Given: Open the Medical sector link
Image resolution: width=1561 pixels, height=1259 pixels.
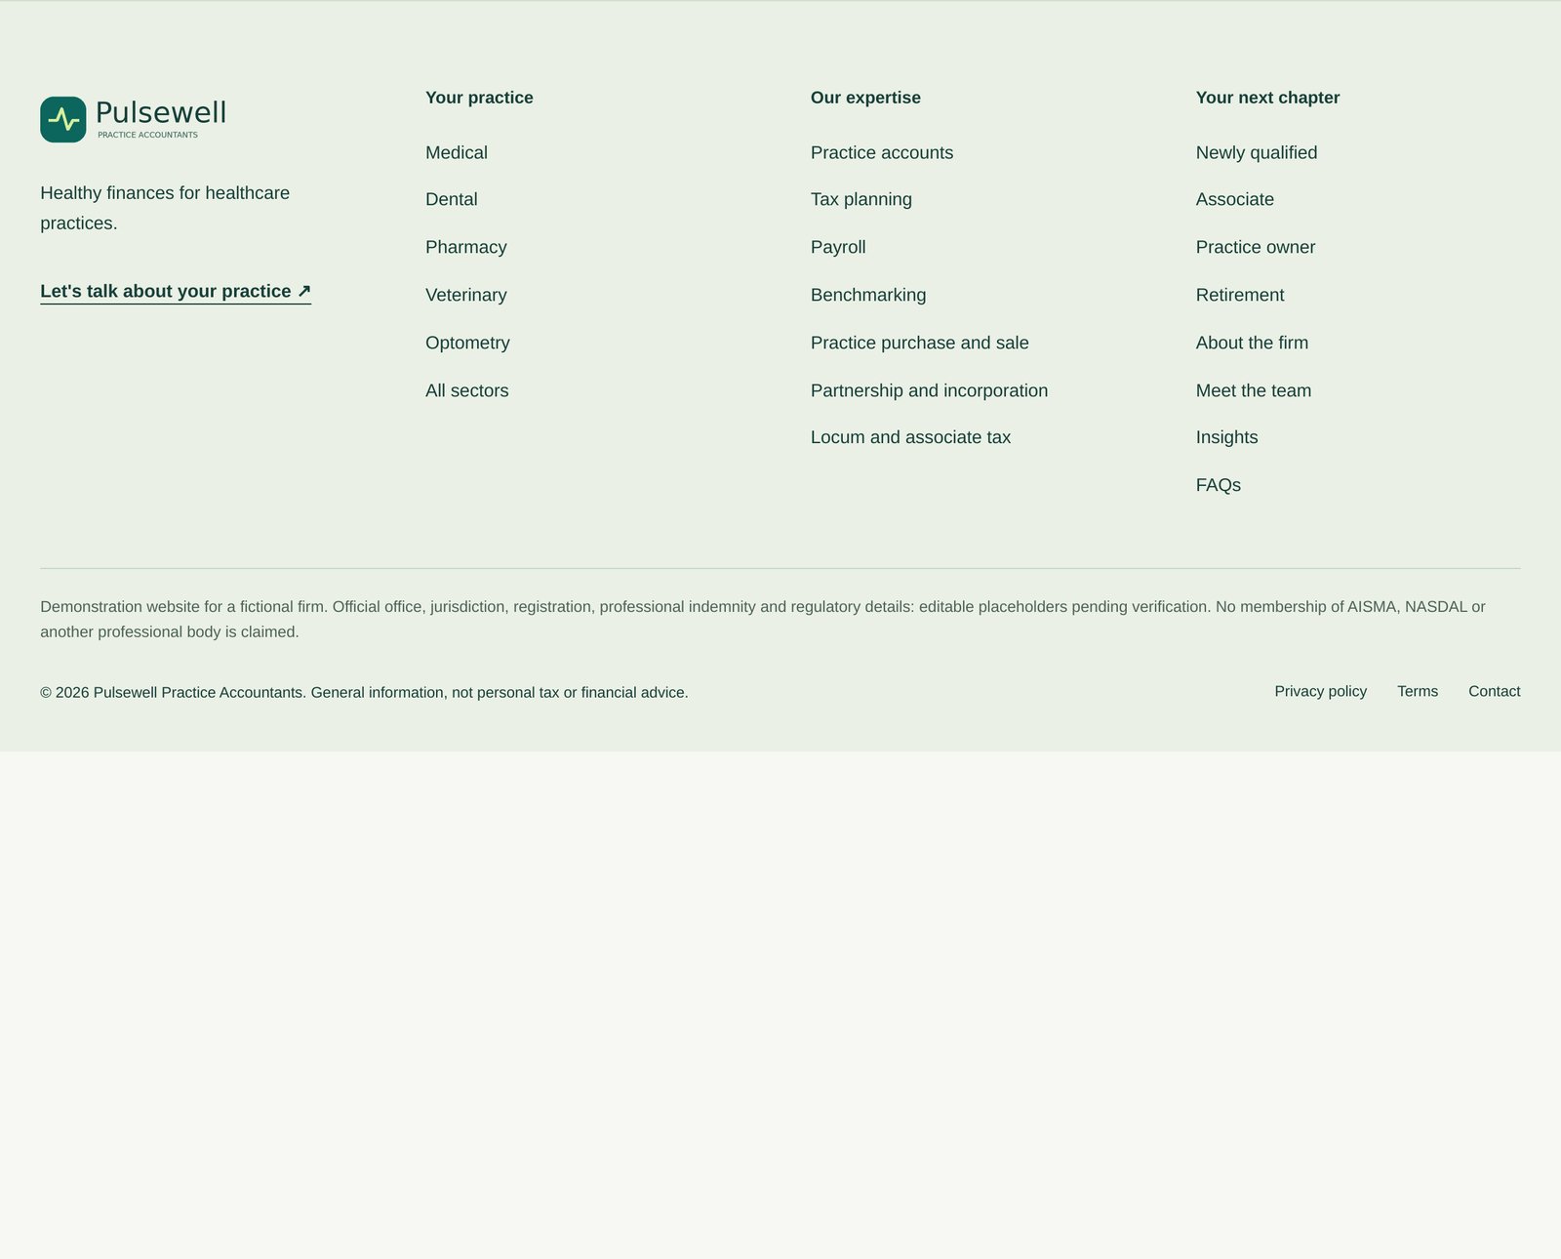Looking at the screenshot, I should pos(457,152).
